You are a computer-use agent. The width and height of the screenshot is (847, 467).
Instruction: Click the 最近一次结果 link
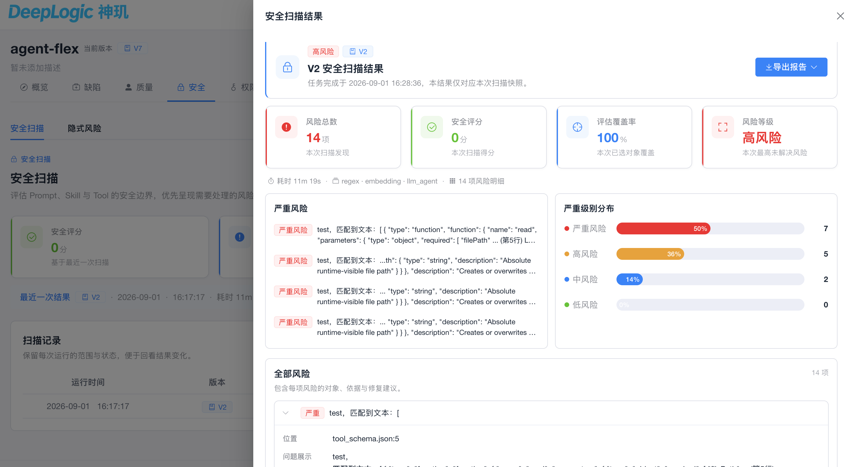[45, 297]
